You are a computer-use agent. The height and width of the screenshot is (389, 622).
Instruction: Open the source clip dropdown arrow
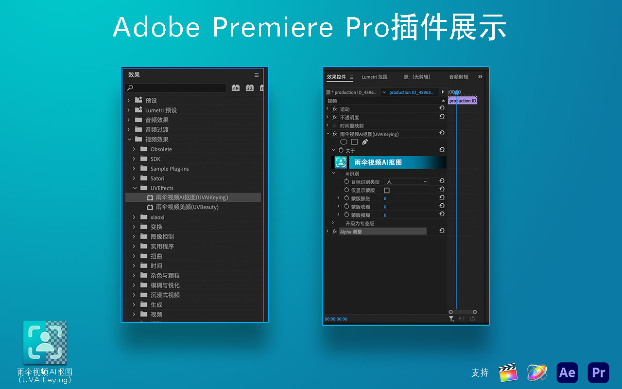pos(384,92)
